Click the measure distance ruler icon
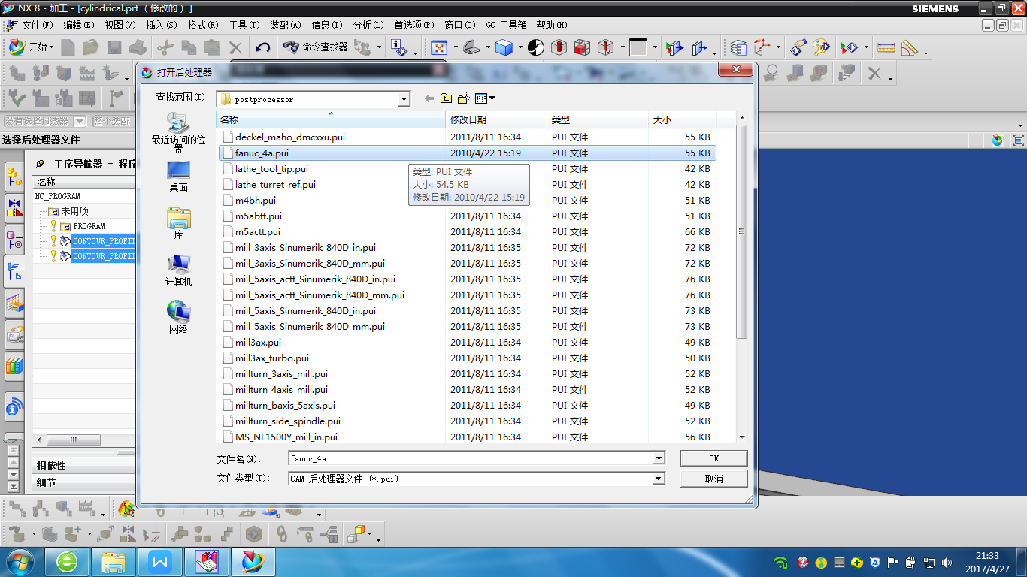1027x577 pixels. [x=886, y=47]
